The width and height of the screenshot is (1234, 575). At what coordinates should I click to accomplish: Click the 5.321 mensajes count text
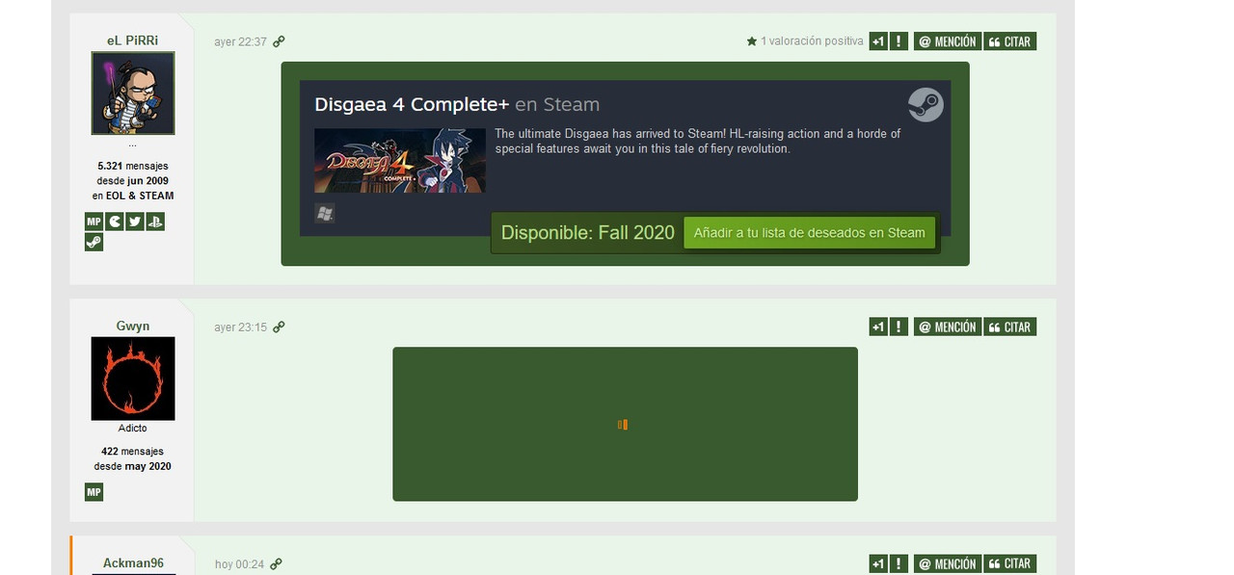(x=133, y=166)
